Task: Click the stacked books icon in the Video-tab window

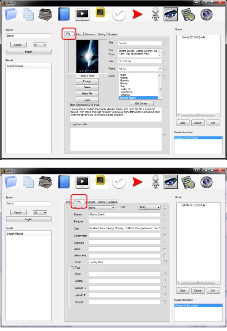Action: [x=45, y=182]
